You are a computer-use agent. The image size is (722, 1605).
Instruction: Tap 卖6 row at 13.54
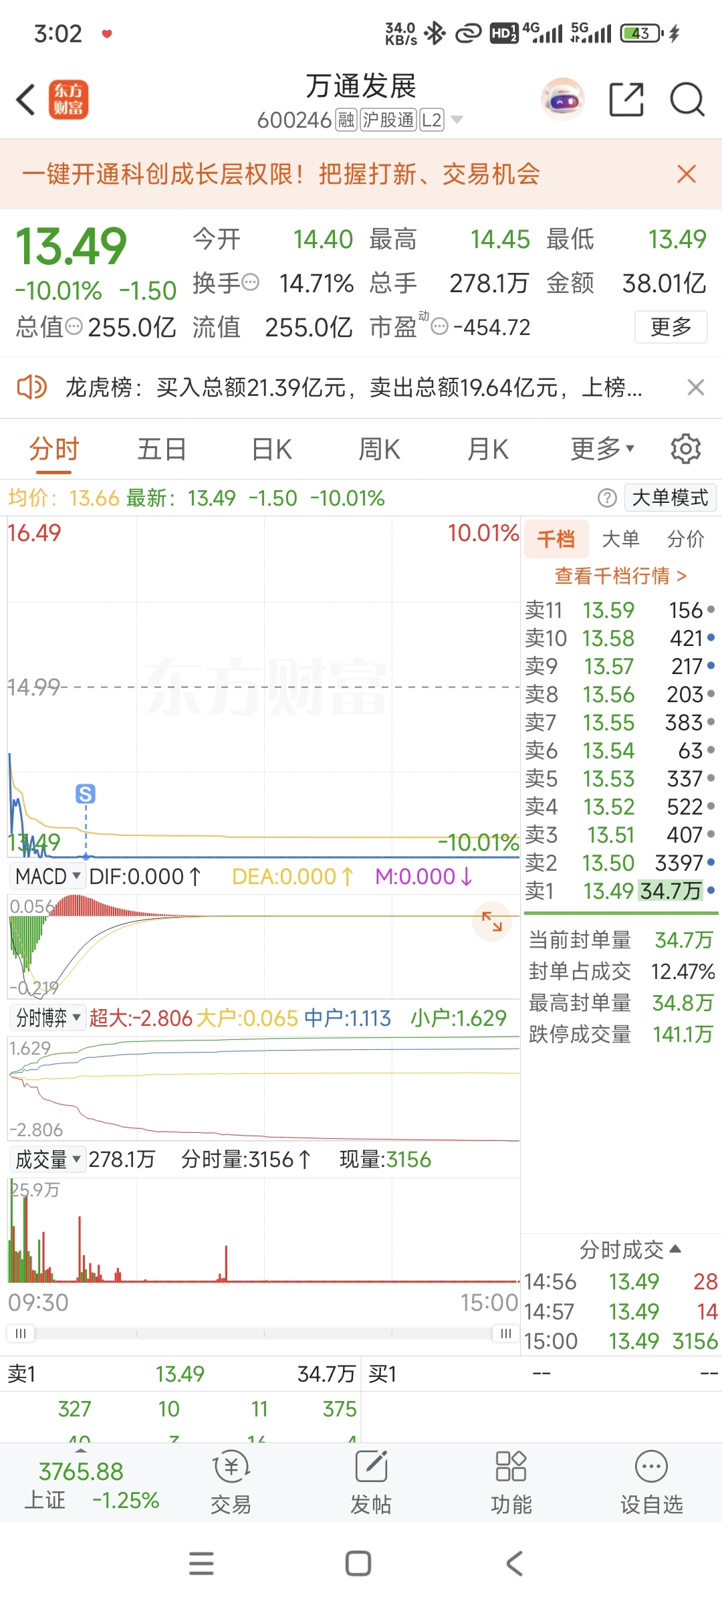pos(620,750)
